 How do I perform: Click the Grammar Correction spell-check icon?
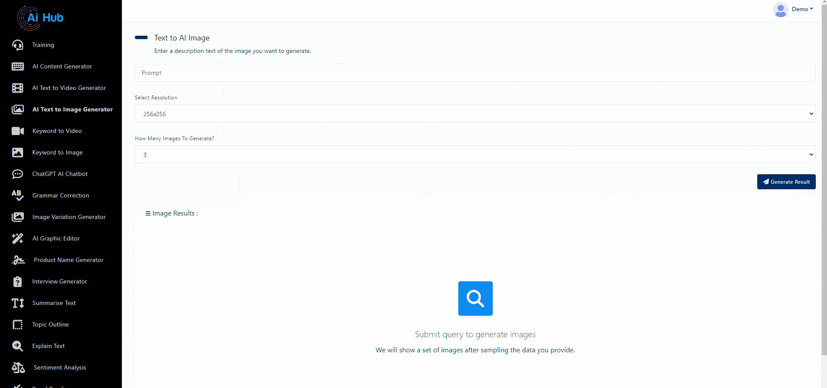click(x=18, y=195)
